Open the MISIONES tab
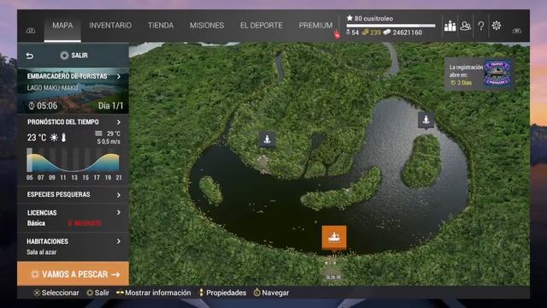Image resolution: width=547 pixels, height=308 pixels. click(x=207, y=26)
